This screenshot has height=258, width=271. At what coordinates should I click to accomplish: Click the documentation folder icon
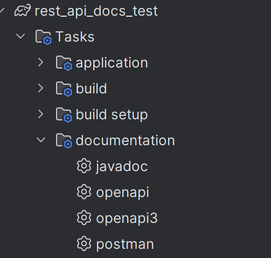coord(64,140)
